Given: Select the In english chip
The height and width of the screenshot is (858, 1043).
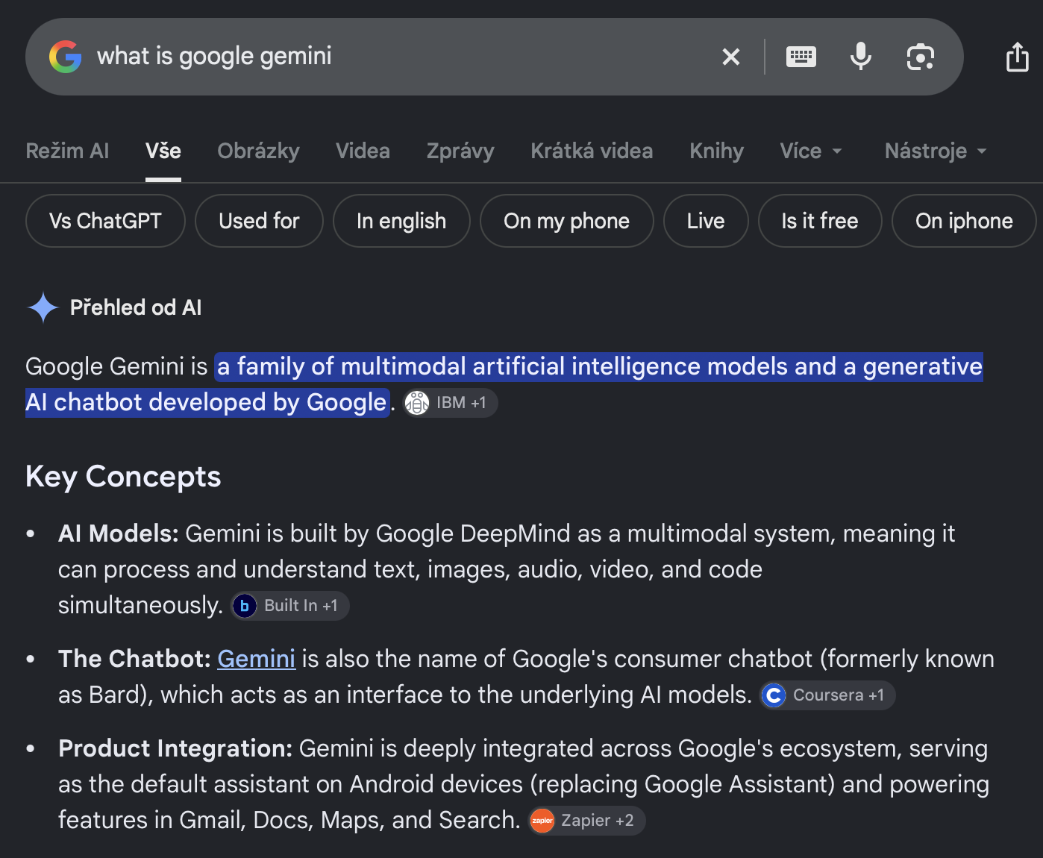Looking at the screenshot, I should [x=401, y=221].
